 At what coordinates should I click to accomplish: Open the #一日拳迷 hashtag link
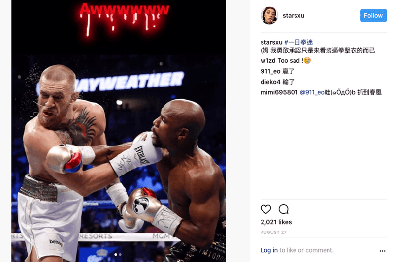[x=298, y=42]
